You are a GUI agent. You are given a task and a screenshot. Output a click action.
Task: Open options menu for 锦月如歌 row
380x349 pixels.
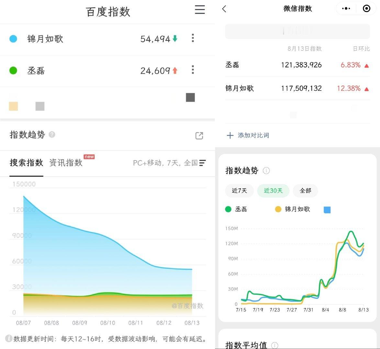193,38
